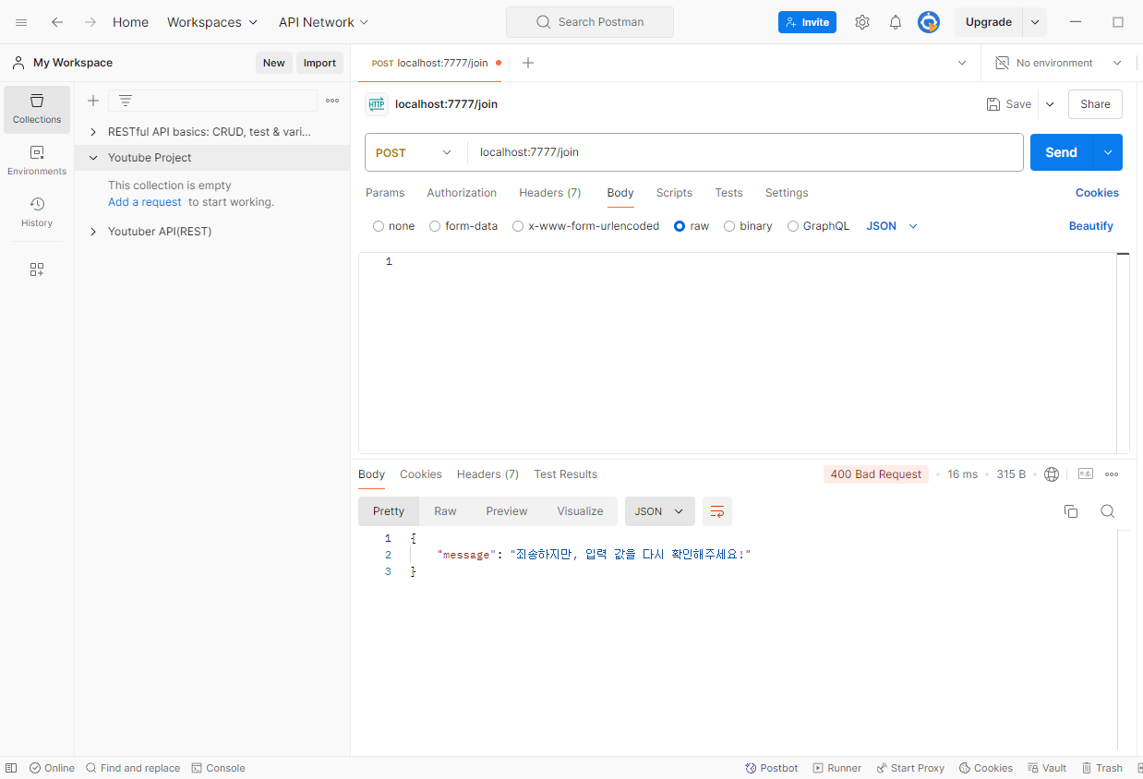Viewport: 1143px width, 779px height.
Task: Expand Youtuber API(REST) collection
Action: click(93, 232)
